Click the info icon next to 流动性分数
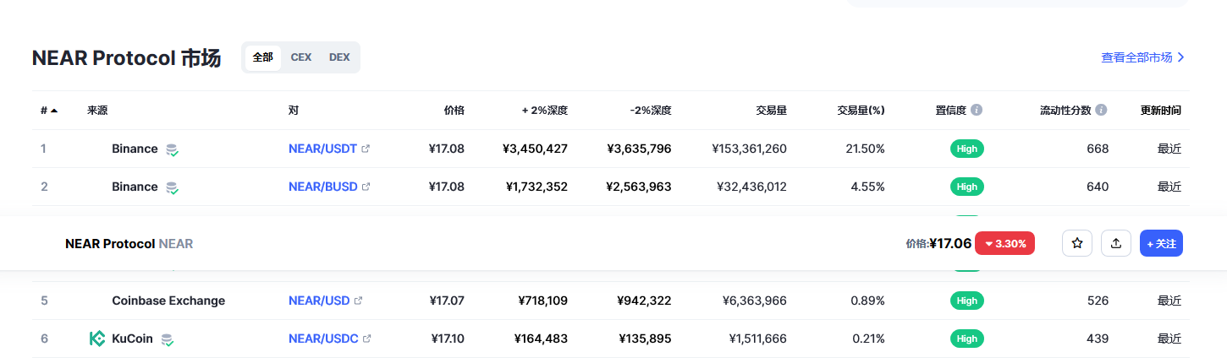1227x363 pixels. 1101,111
